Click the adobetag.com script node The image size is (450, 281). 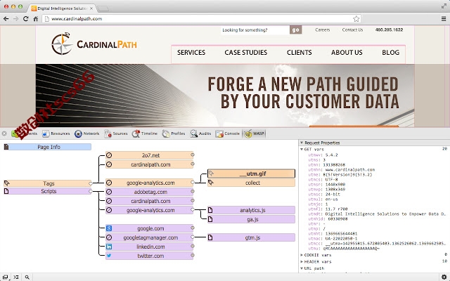149,192
